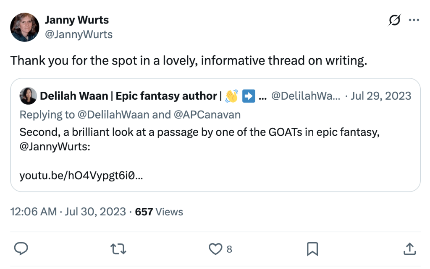The image size is (430, 269).
Task: Open the Jul 29, 2023 timestamp
Action: pos(381,96)
